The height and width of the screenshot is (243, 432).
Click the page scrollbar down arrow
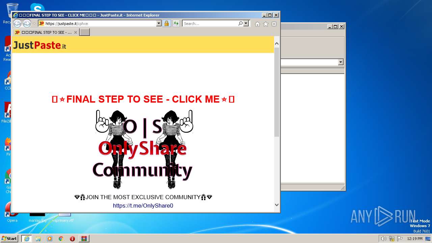tap(277, 205)
